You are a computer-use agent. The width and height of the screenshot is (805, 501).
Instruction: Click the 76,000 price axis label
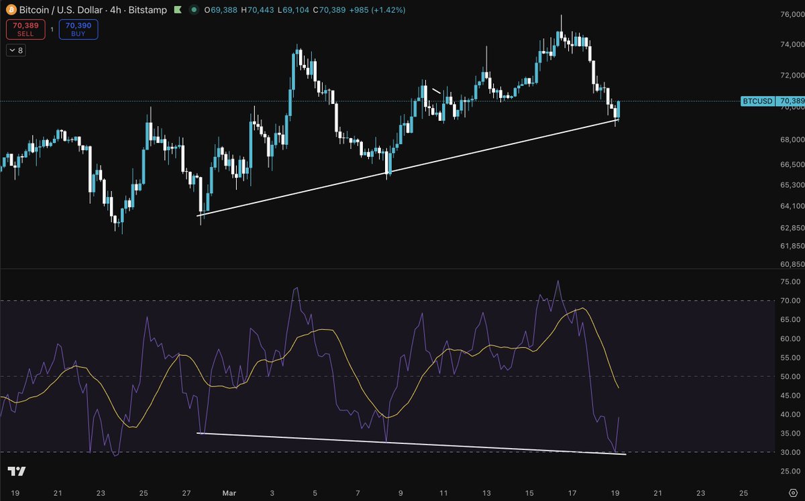792,13
